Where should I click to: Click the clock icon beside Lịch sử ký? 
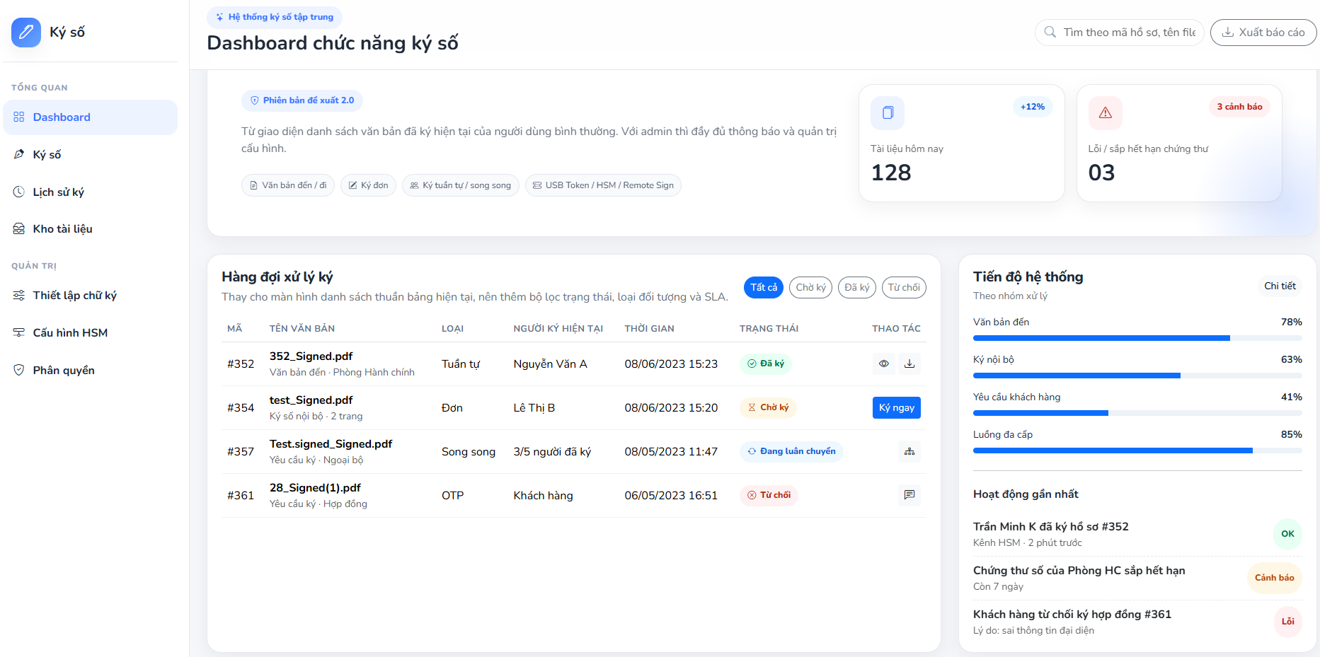coord(19,192)
